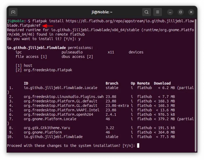Click the '< 364.0 MB' download size
This screenshot has height=160, width=204.
164,132
